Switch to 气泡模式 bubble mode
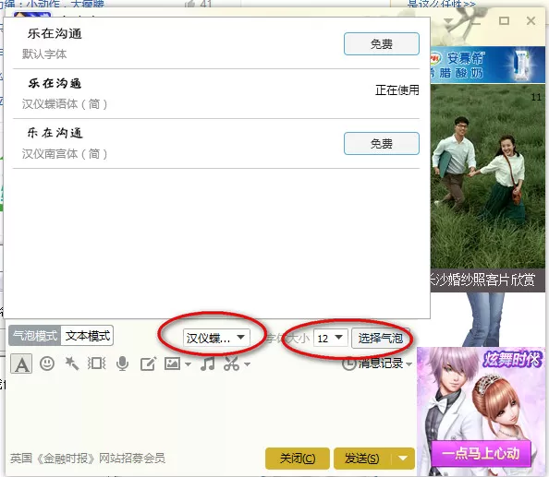The width and height of the screenshot is (549, 477). [x=35, y=336]
